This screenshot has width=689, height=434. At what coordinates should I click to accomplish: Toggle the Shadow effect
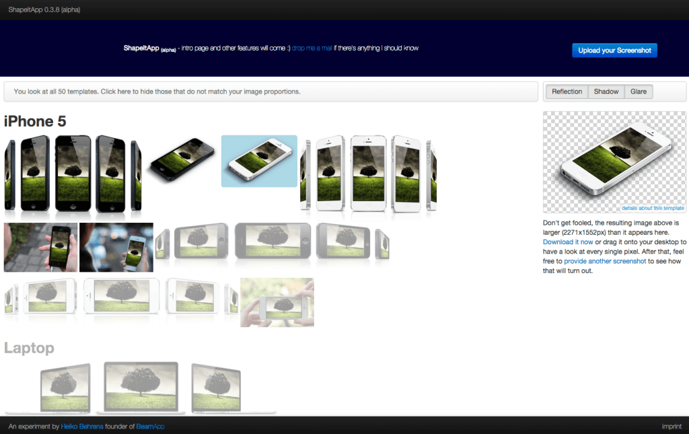[x=606, y=92]
